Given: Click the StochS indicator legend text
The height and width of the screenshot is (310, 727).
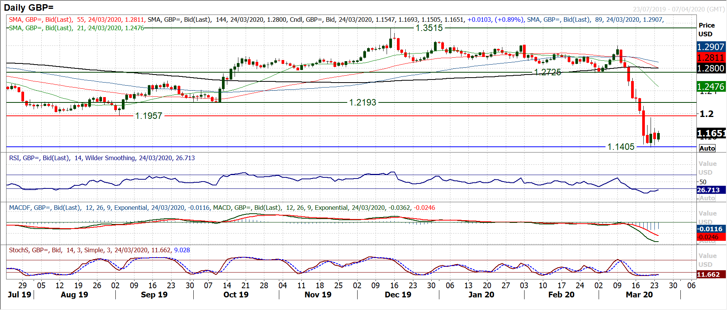Looking at the screenshot, I should coord(99,250).
